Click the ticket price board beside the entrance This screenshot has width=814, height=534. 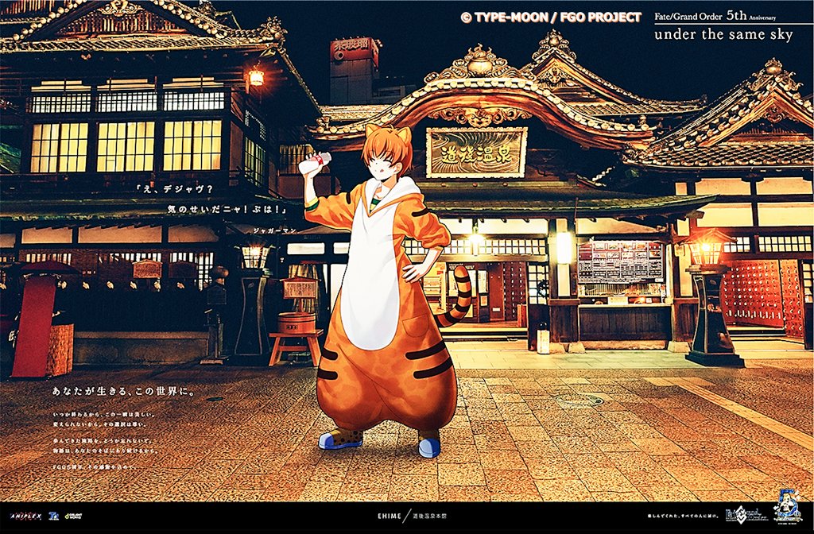click(620, 262)
